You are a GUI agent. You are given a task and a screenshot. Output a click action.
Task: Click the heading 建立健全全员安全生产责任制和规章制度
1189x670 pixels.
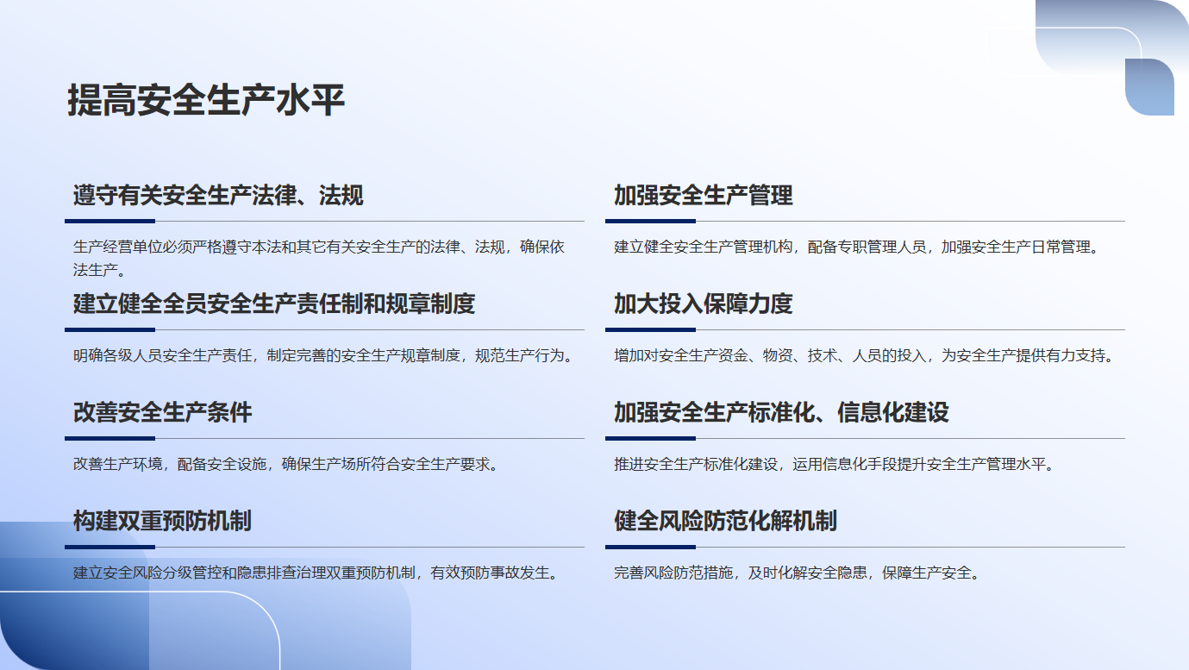coord(274,304)
